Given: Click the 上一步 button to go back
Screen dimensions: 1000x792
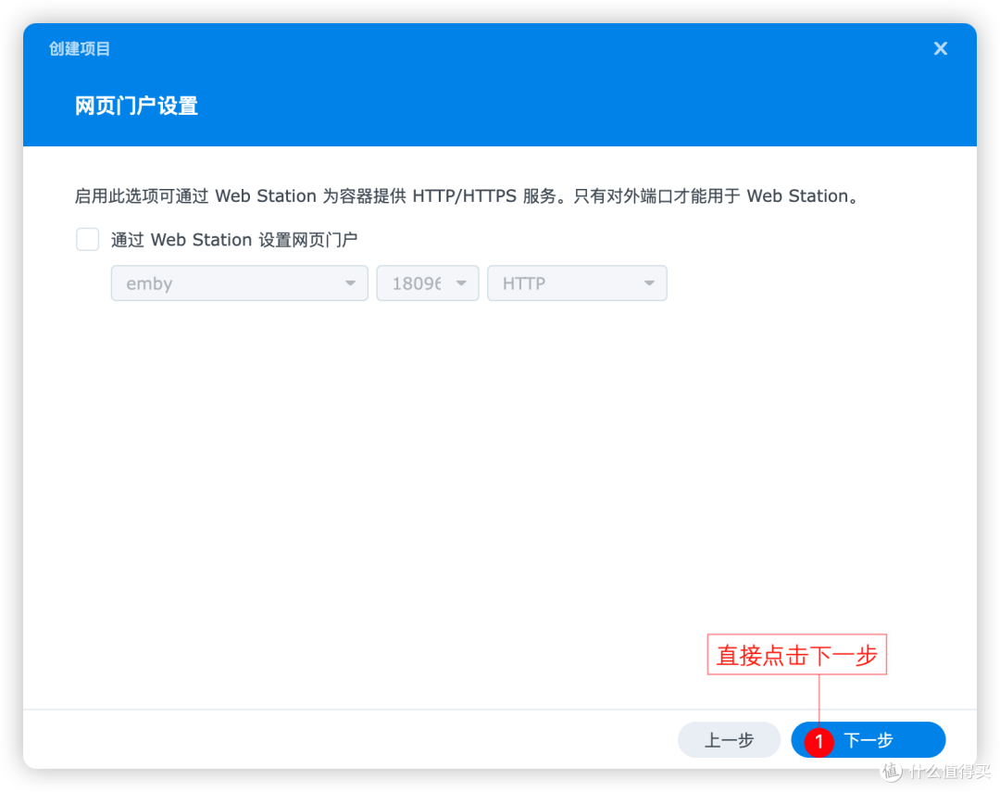Looking at the screenshot, I should 729,739.
